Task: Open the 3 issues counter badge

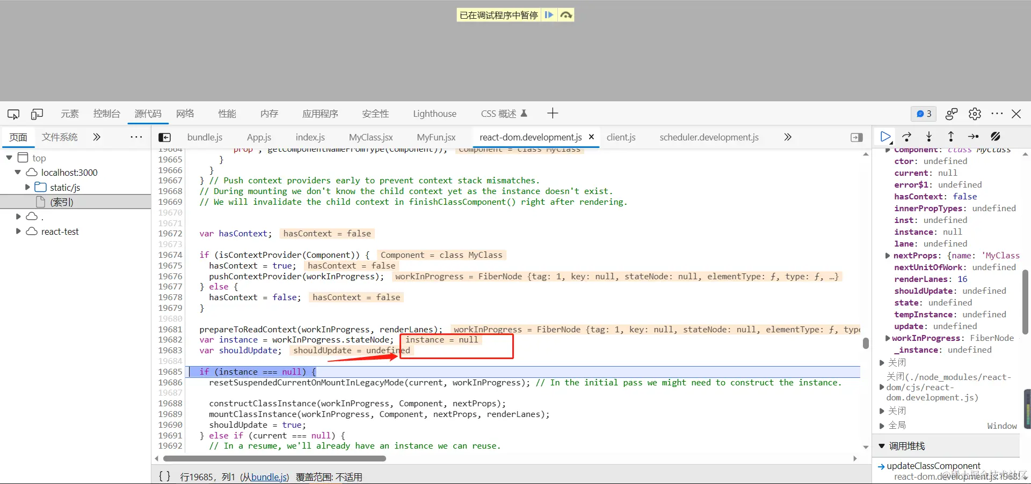Action: click(924, 114)
